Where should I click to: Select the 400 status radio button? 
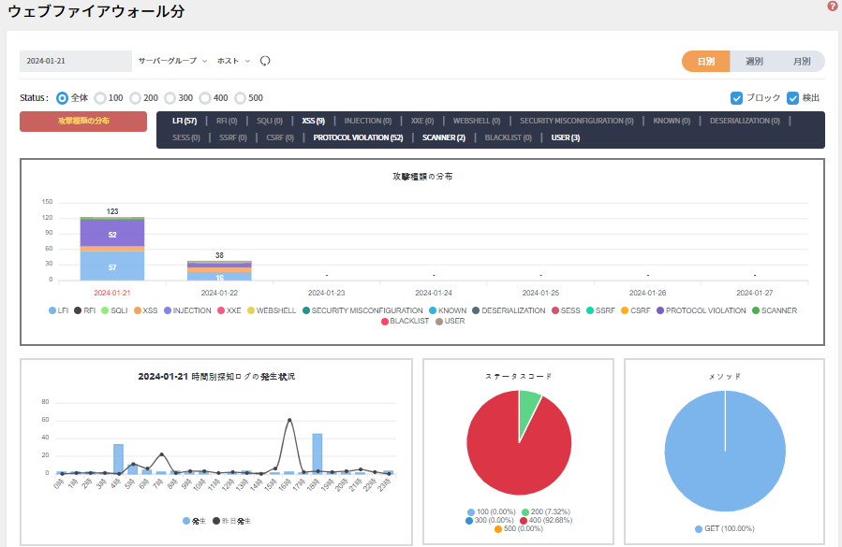(x=206, y=97)
